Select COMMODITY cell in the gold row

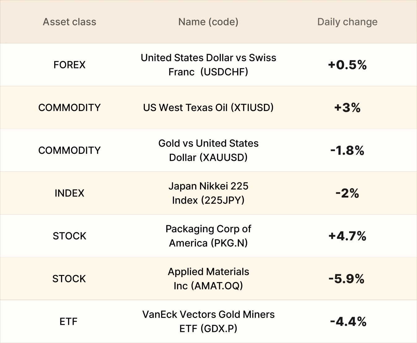pos(69,150)
